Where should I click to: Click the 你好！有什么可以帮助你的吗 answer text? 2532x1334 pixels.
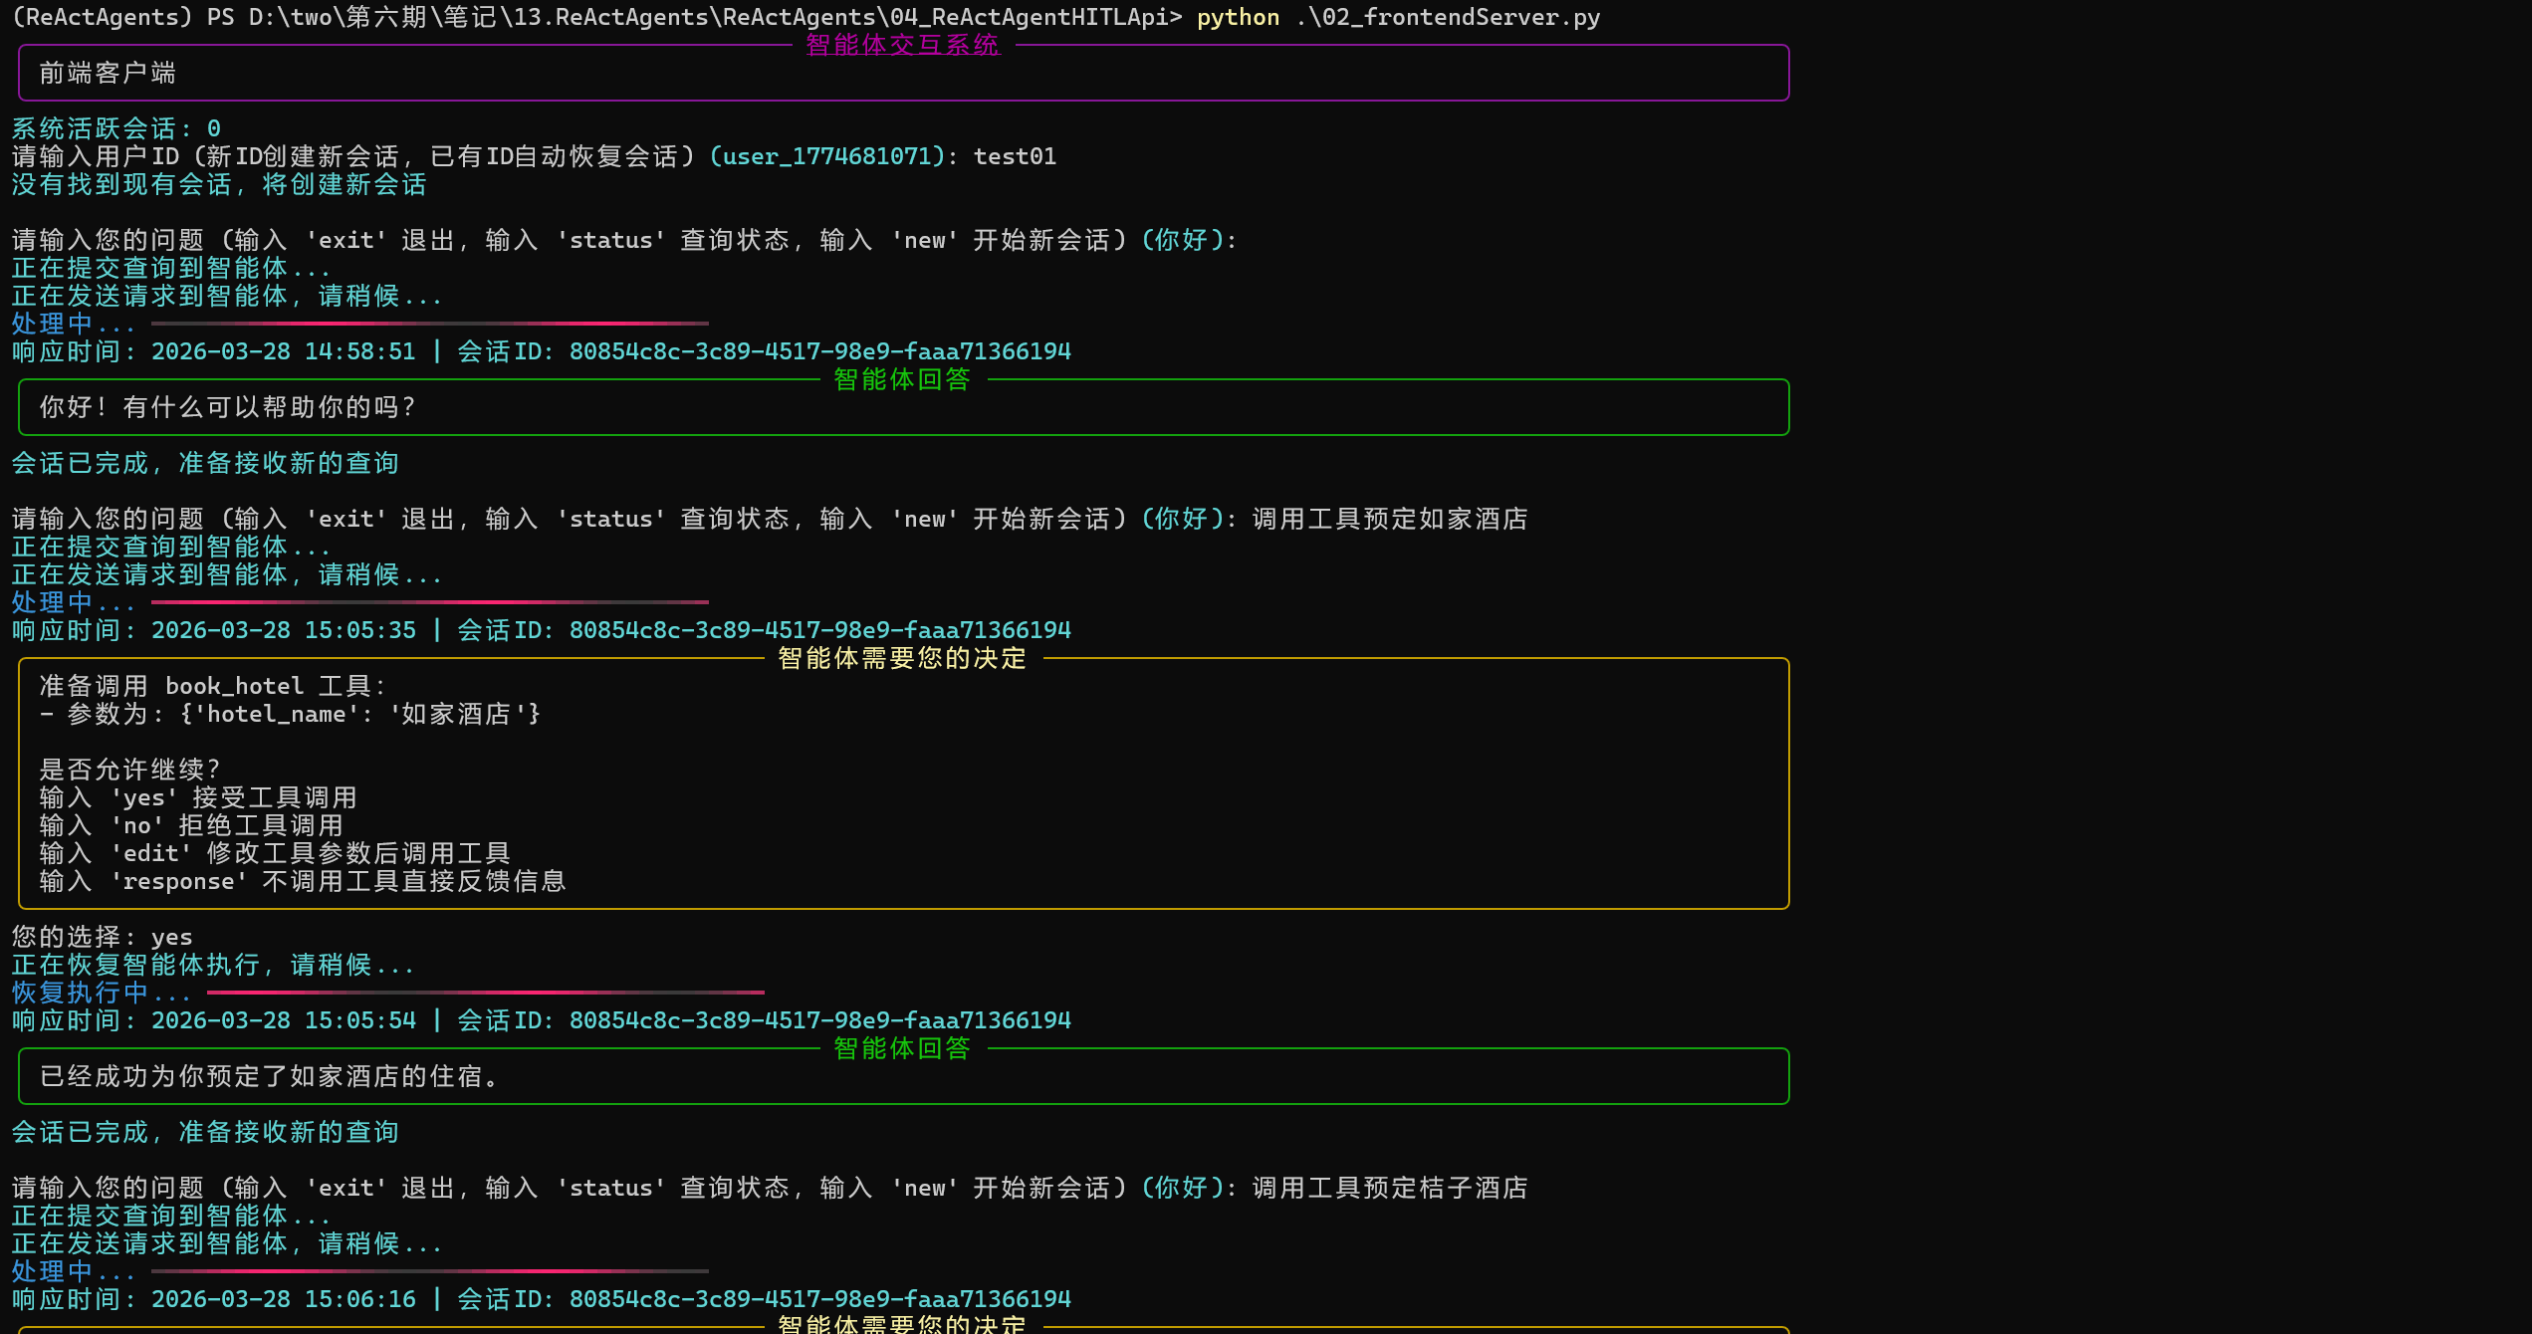[x=227, y=407]
